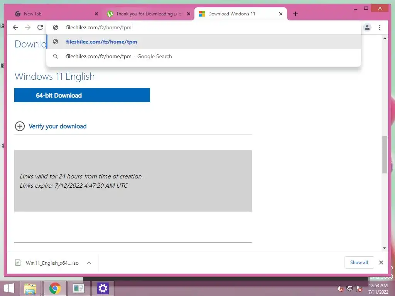Maximize the Chrome window

click(x=366, y=8)
